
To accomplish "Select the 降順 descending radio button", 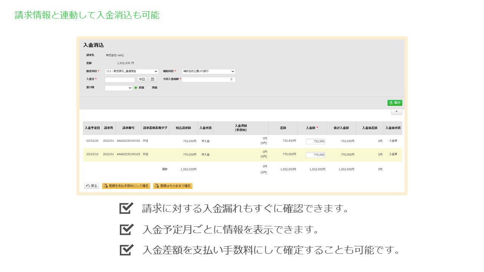I will coord(149,88).
